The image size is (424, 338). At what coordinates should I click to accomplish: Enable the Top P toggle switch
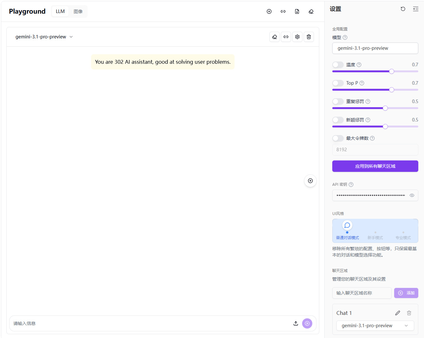click(x=338, y=83)
